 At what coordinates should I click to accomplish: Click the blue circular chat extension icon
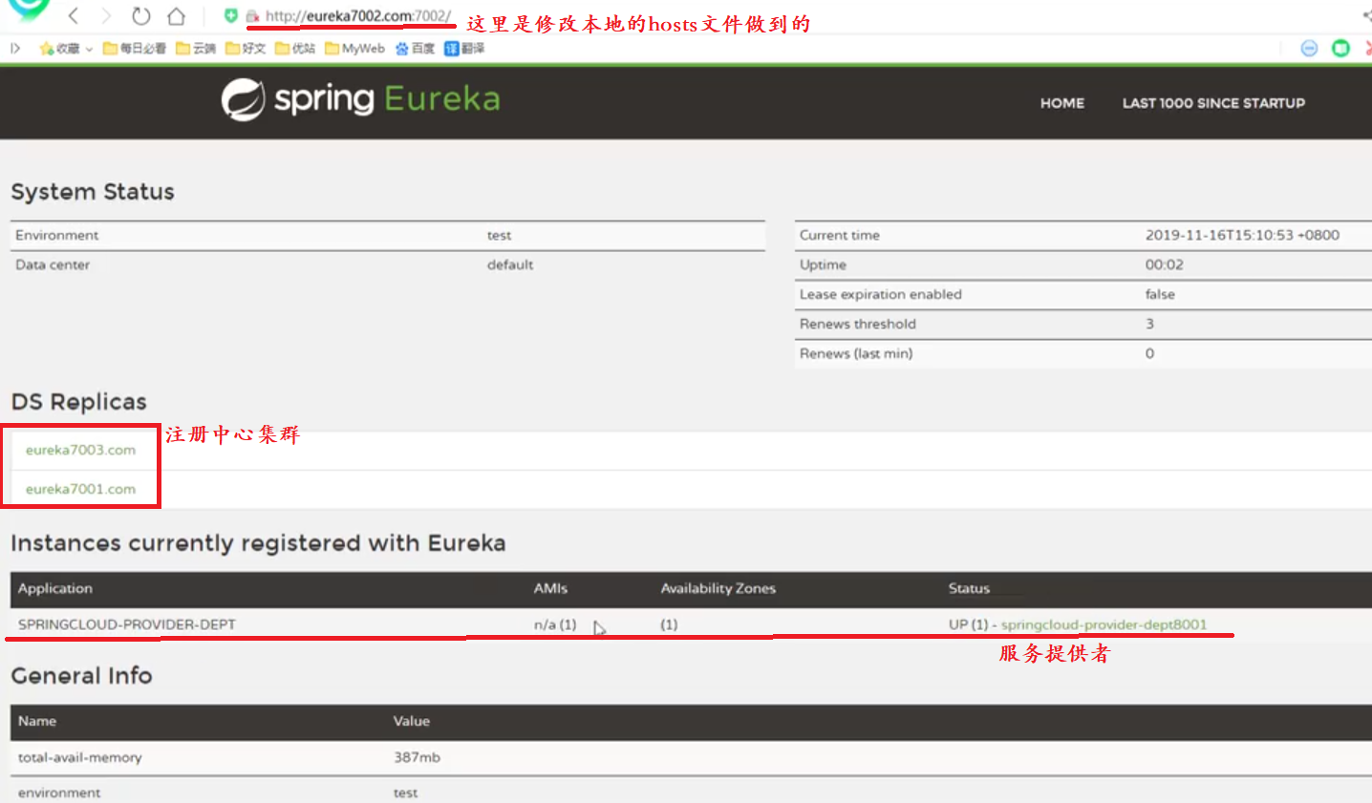coord(1309,48)
